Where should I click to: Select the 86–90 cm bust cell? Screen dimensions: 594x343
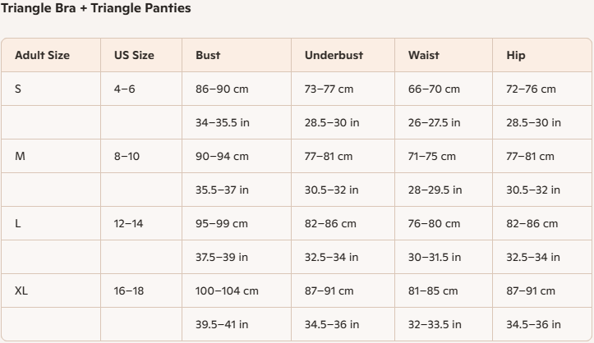(x=222, y=89)
